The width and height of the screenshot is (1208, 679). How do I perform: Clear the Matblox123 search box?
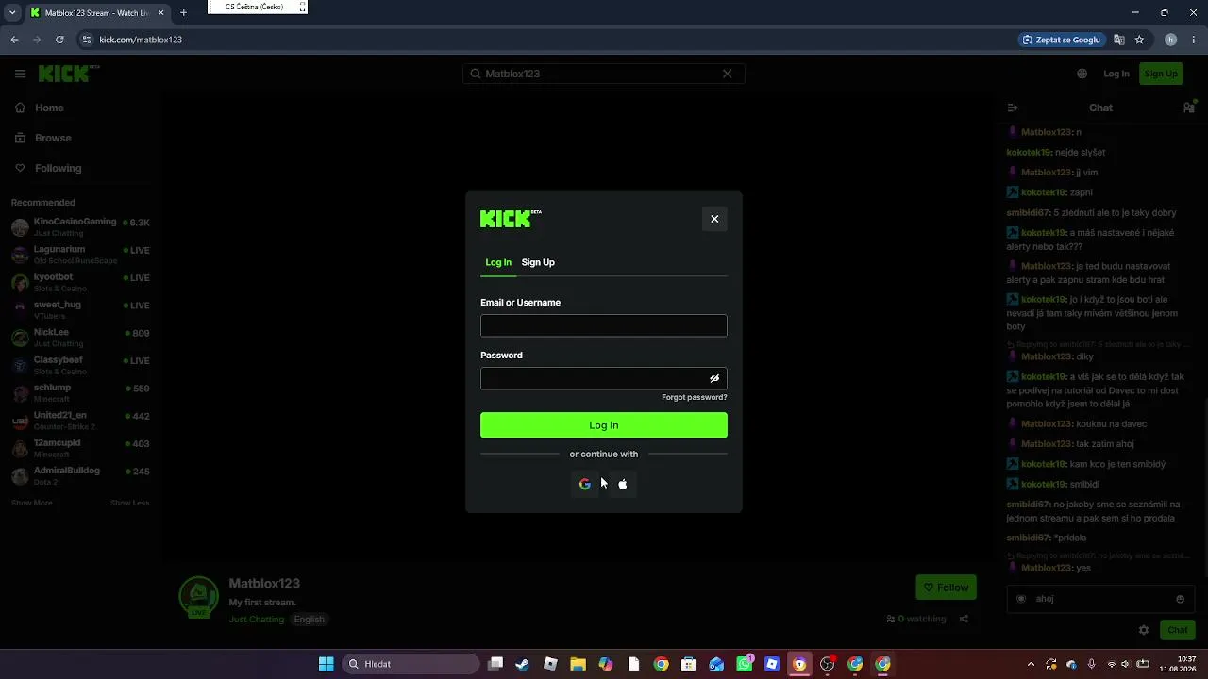point(727,74)
